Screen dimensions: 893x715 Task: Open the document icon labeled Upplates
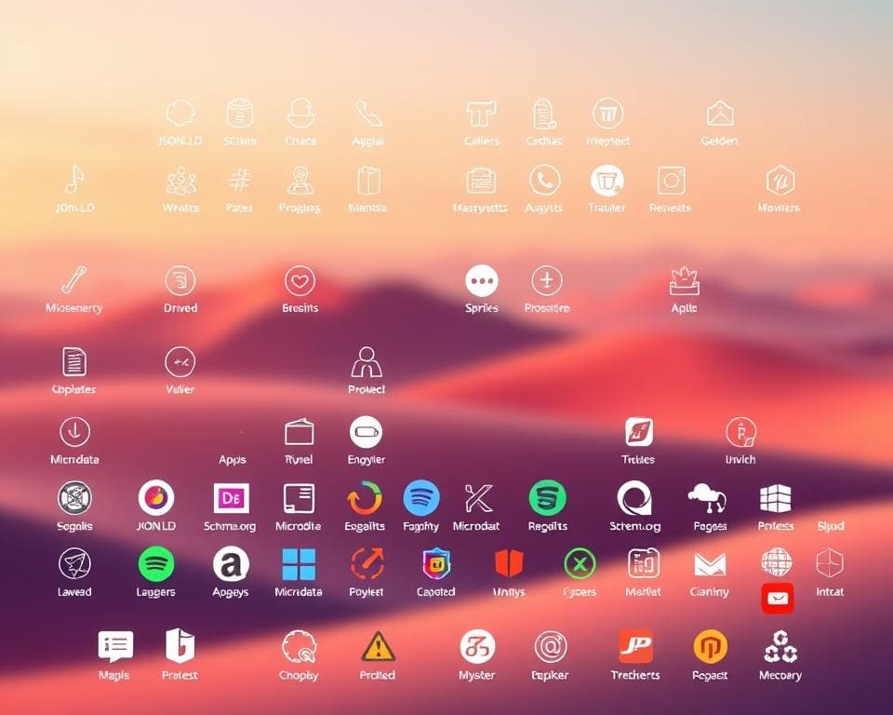[x=74, y=361]
